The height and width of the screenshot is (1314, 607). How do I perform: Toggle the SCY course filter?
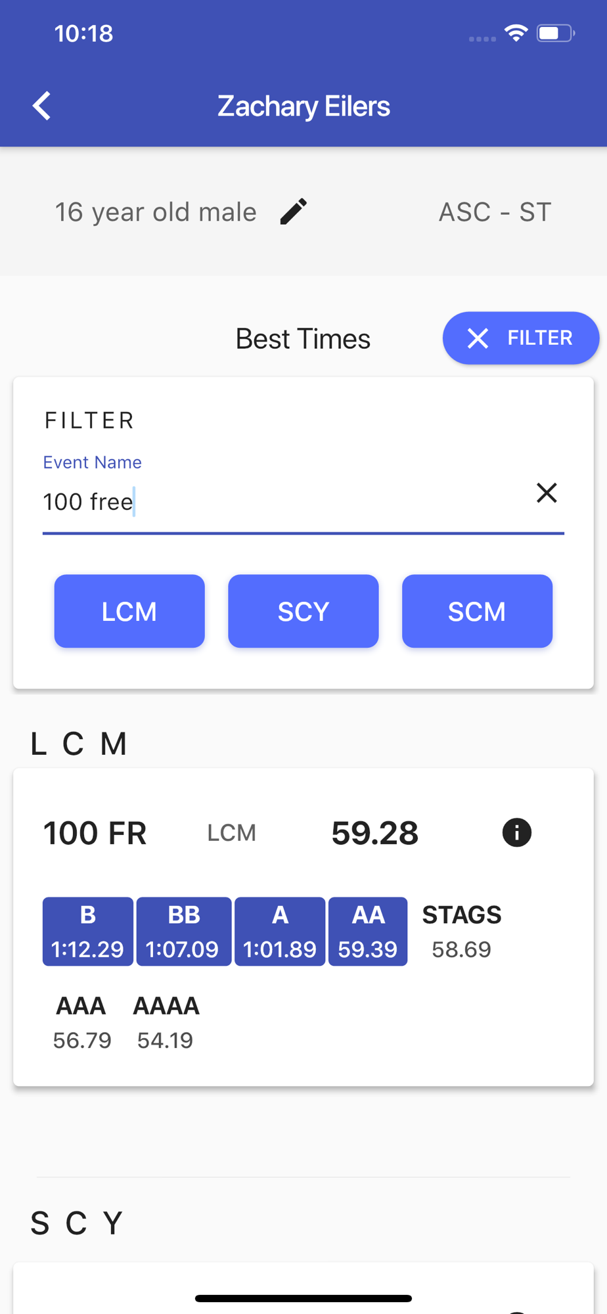click(303, 611)
